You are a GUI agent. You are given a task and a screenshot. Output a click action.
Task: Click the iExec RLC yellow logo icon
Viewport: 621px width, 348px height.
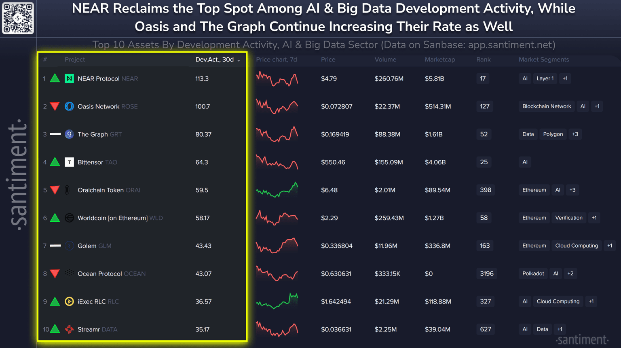click(69, 301)
